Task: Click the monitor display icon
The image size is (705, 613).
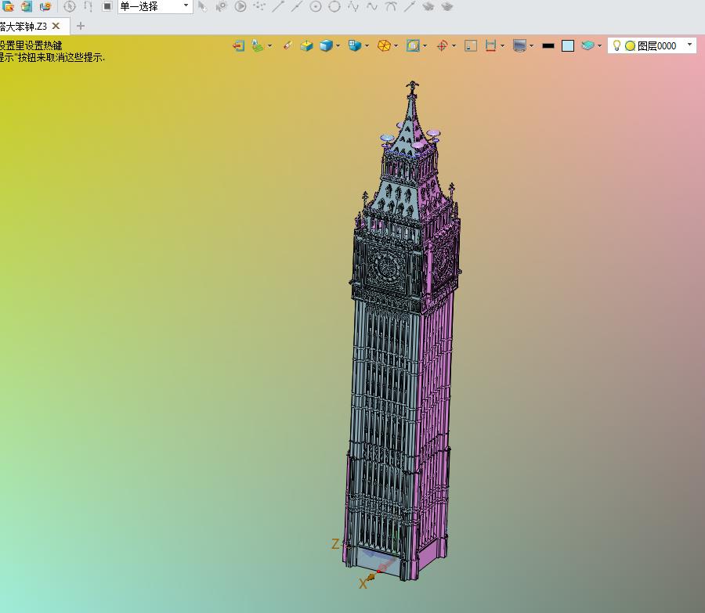Action: 519,45
